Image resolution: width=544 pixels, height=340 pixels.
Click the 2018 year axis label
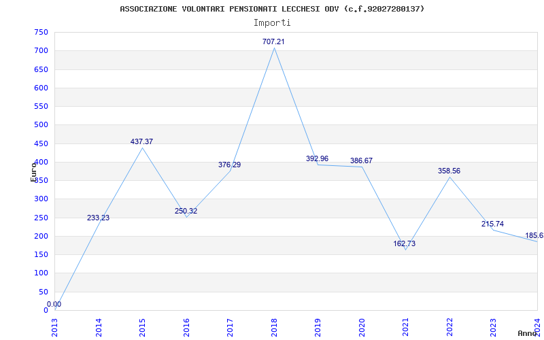coord(274,327)
